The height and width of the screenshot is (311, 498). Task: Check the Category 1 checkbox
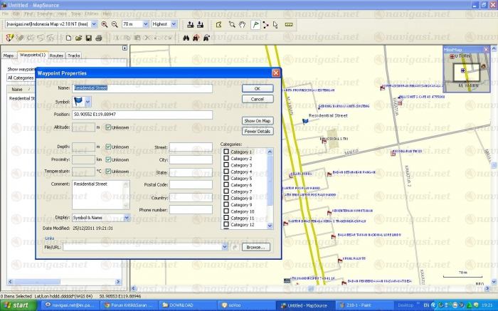pos(226,152)
